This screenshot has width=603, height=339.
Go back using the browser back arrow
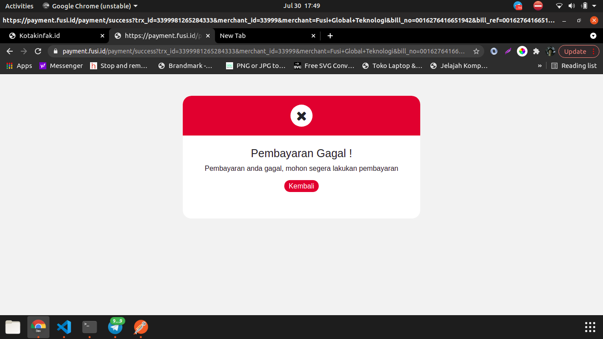[10, 51]
